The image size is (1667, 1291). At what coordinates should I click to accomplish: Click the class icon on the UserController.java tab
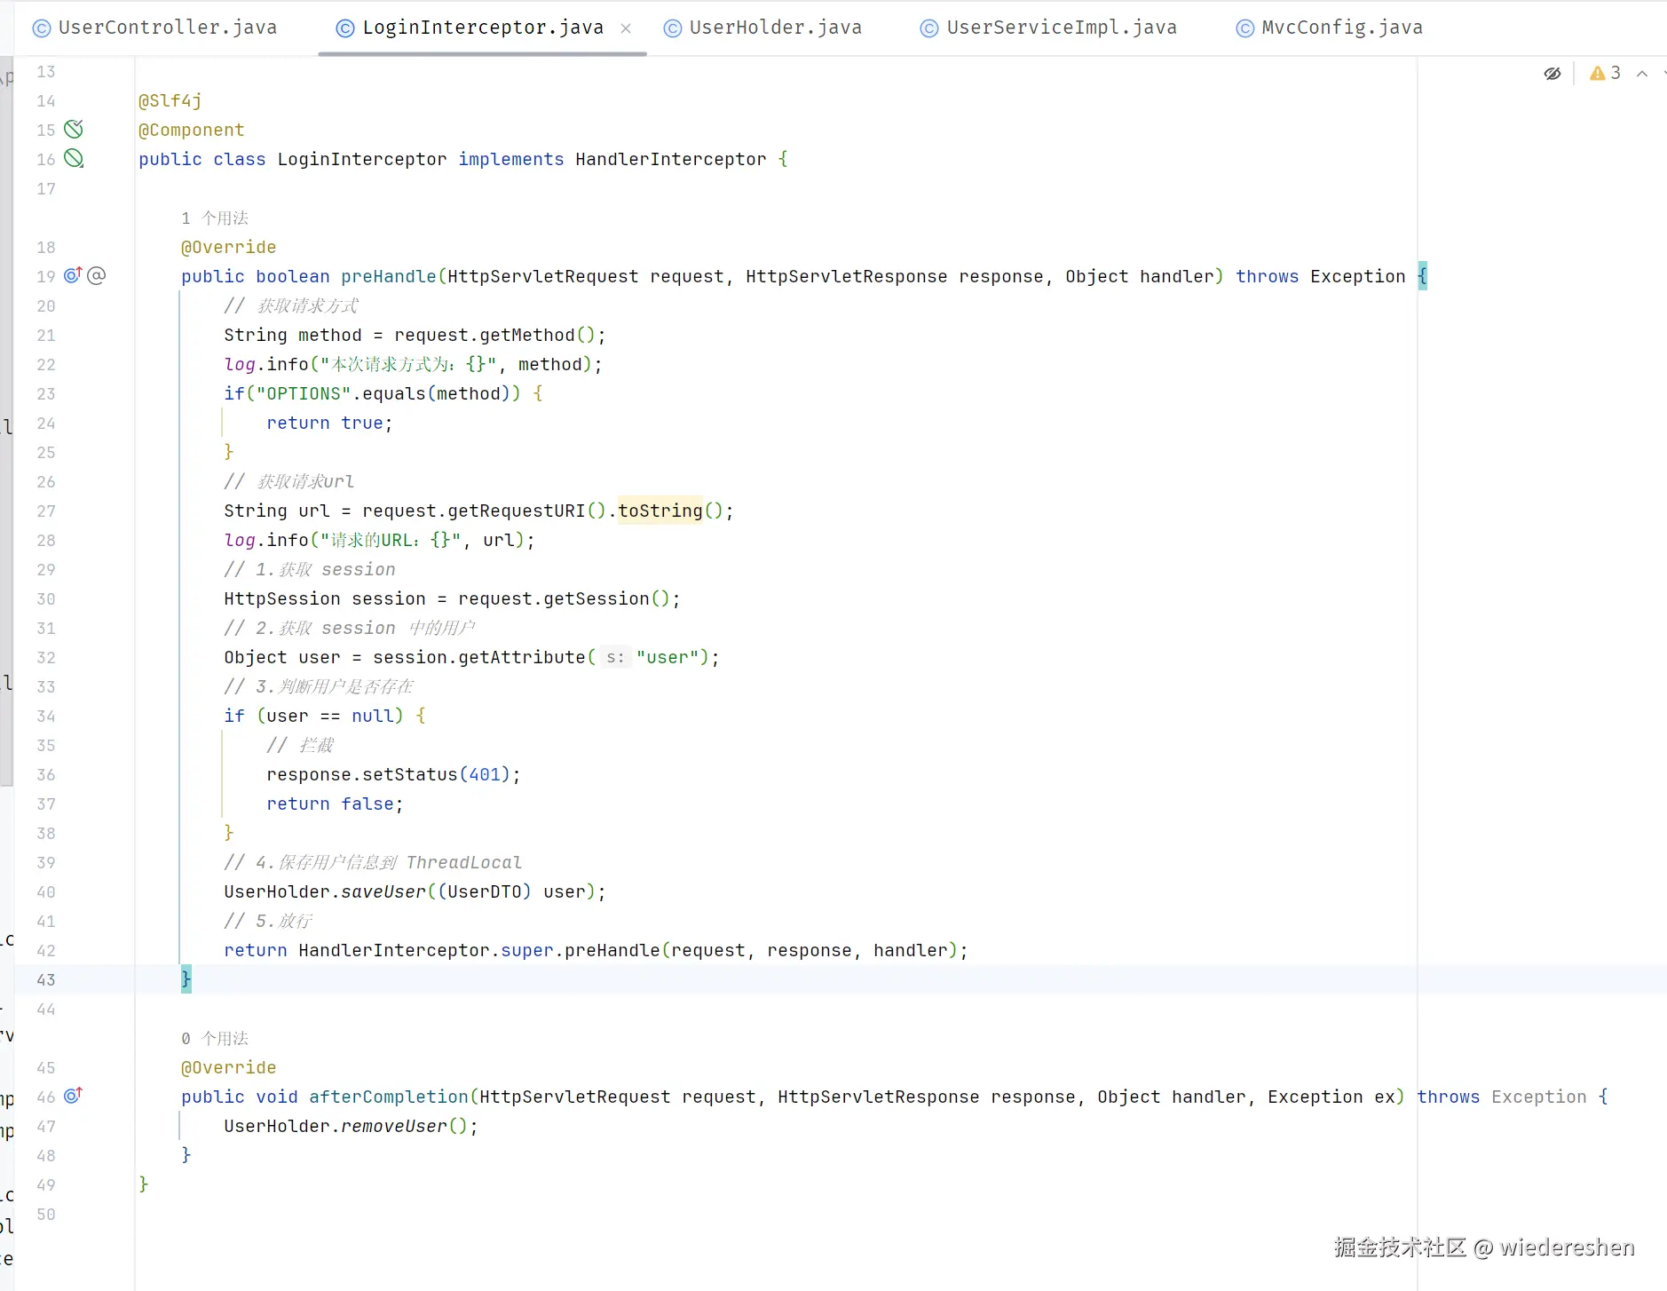pyautogui.click(x=41, y=28)
